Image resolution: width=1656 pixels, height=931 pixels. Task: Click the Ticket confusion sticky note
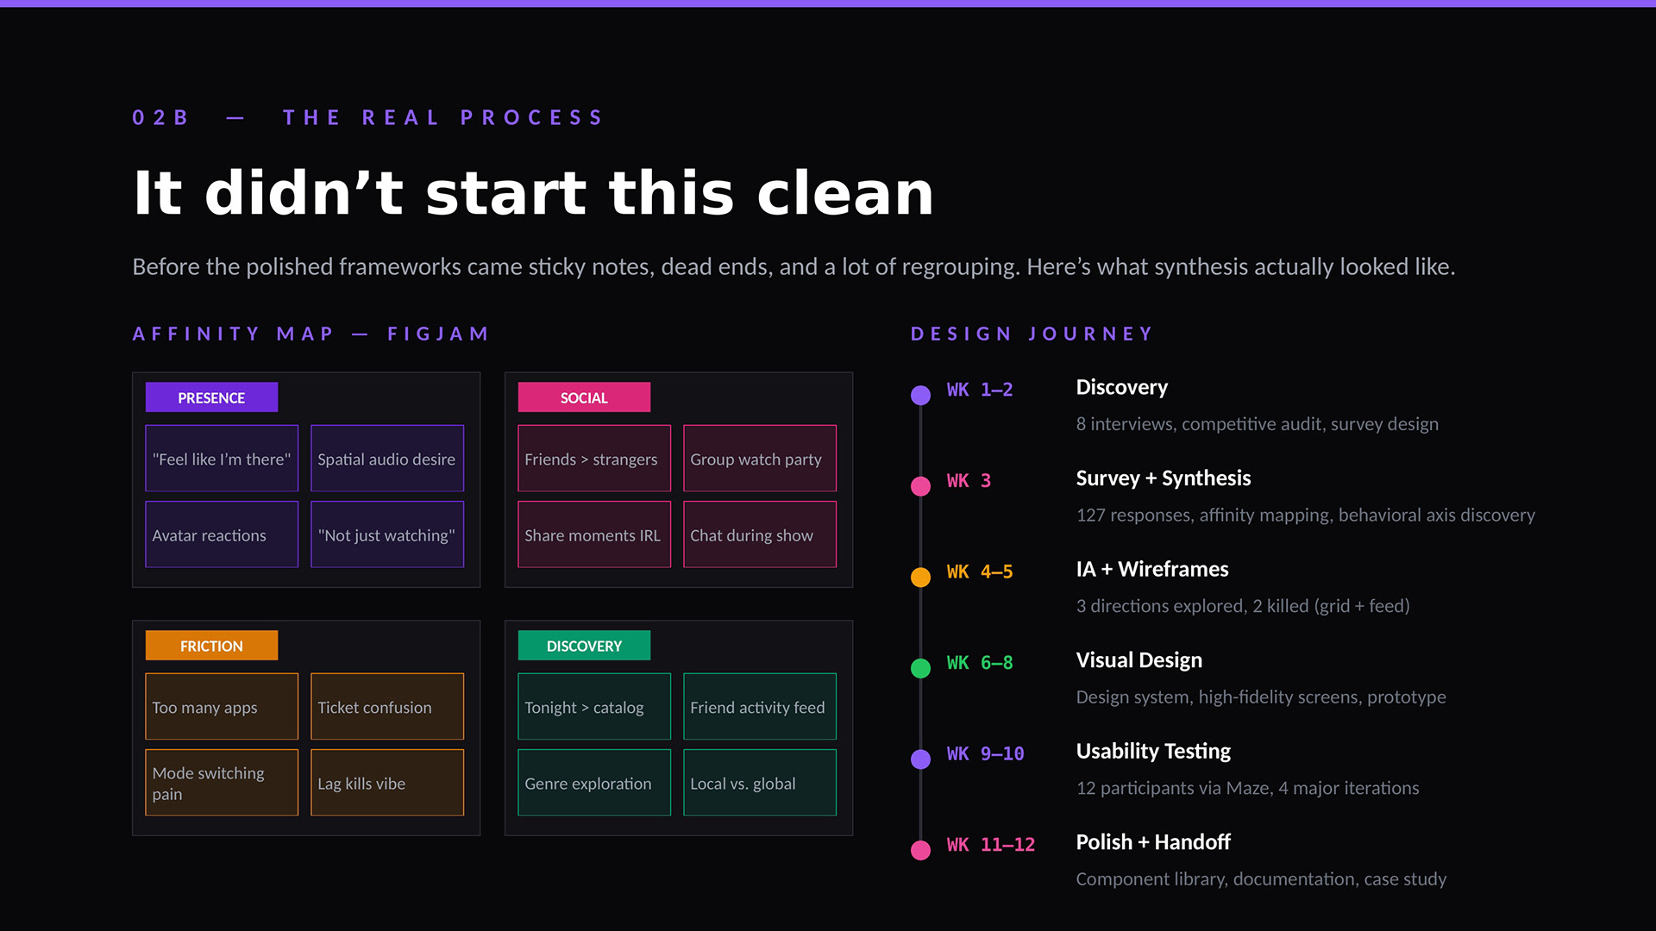(387, 707)
